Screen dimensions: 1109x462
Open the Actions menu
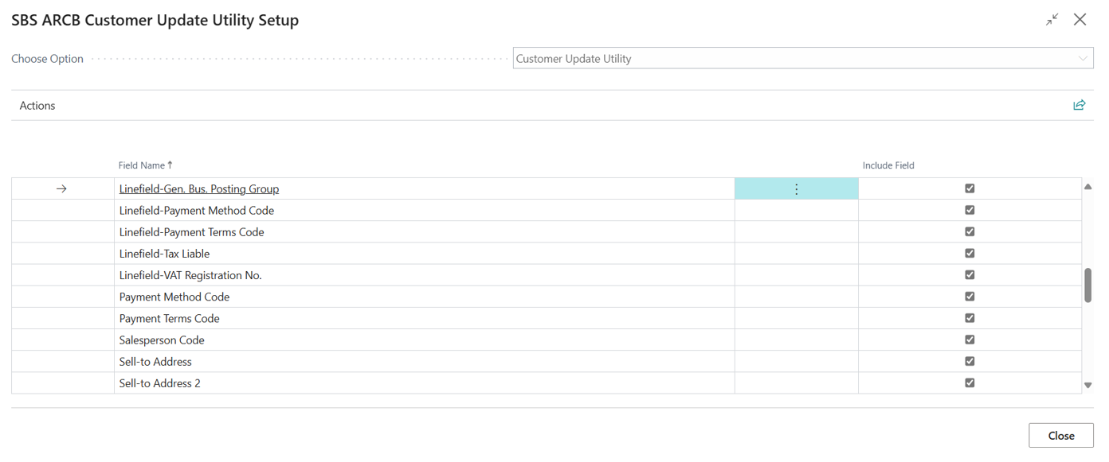pyautogui.click(x=37, y=106)
